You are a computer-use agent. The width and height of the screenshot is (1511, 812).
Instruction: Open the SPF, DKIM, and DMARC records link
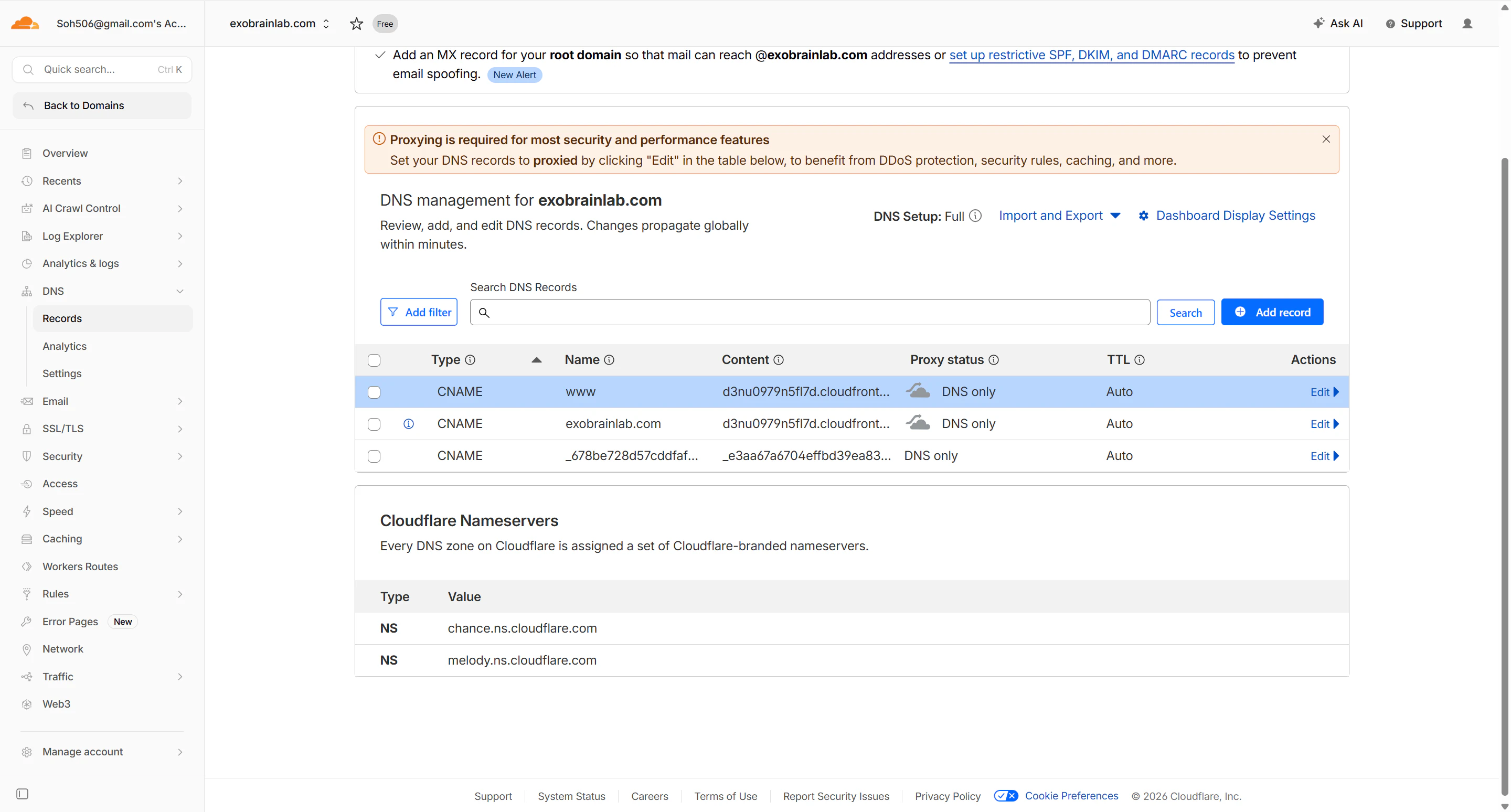pos(1092,55)
